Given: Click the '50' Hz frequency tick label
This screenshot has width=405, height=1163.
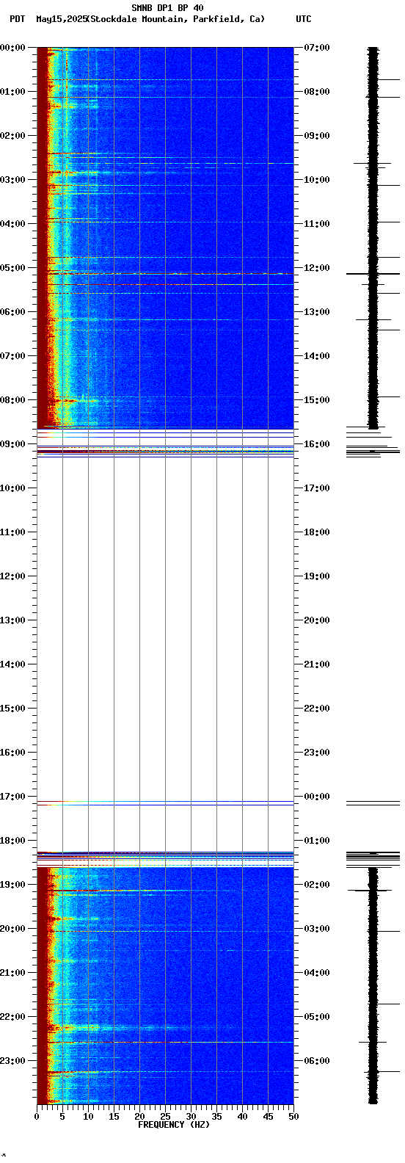Looking at the screenshot, I should tap(293, 1117).
